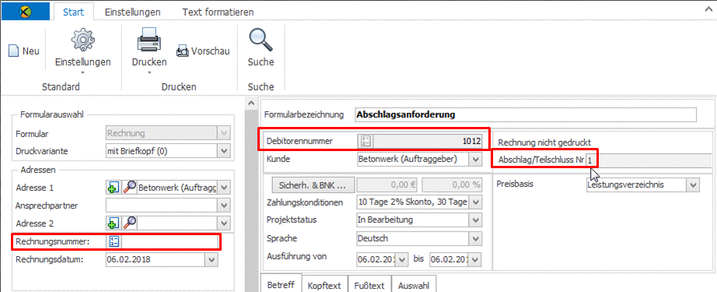717x292 pixels.
Task: Click the Suche magnifier icon
Action: [x=261, y=40]
